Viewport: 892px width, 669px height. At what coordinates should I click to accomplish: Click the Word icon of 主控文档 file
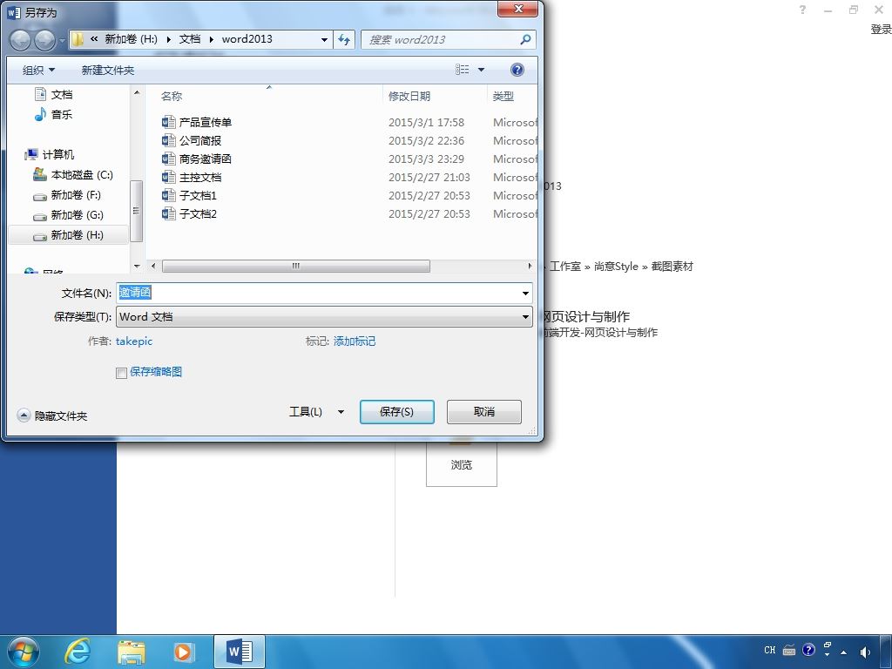pyautogui.click(x=168, y=177)
